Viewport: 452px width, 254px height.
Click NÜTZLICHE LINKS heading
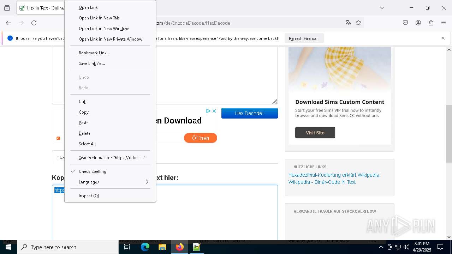point(310,167)
